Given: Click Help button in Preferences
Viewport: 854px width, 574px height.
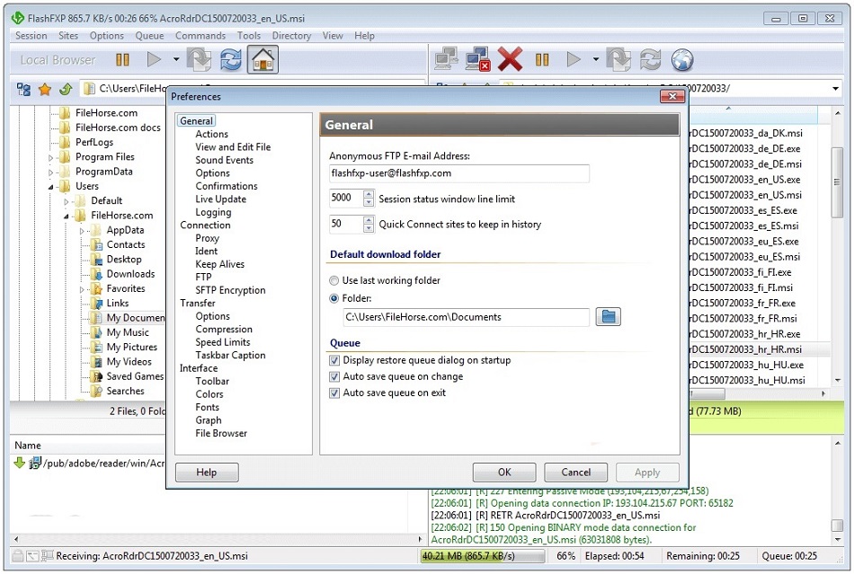Looking at the screenshot, I should click(x=207, y=472).
